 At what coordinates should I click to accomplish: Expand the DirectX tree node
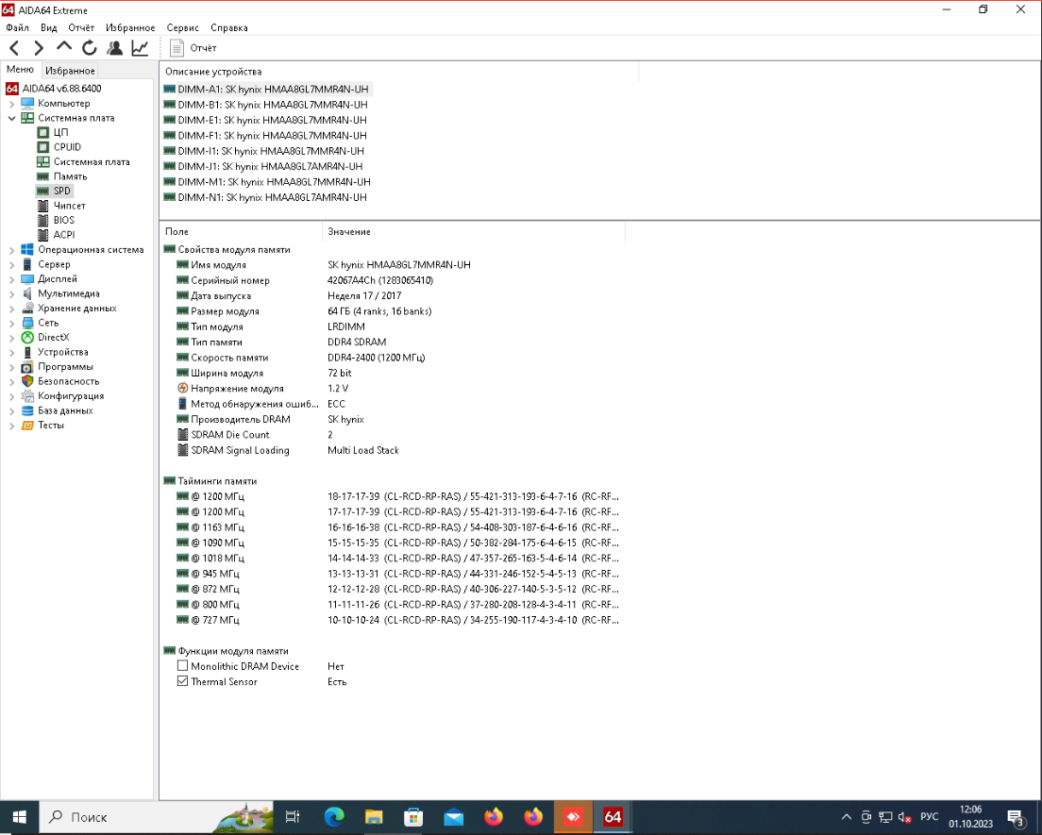click(x=11, y=338)
